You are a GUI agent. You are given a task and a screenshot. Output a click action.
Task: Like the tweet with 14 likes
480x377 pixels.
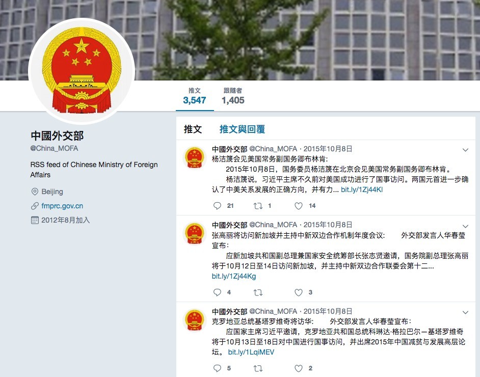click(x=299, y=206)
